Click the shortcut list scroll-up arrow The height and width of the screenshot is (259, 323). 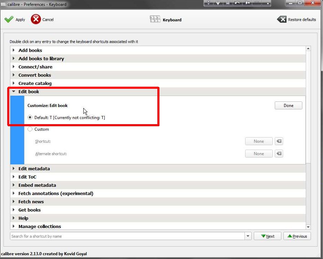tap(308, 49)
